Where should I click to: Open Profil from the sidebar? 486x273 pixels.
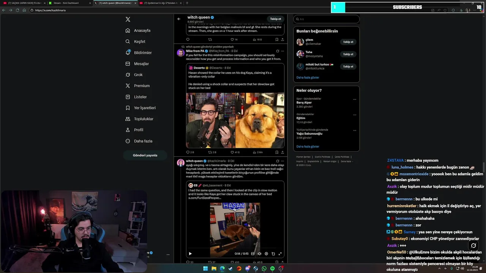[134, 130]
